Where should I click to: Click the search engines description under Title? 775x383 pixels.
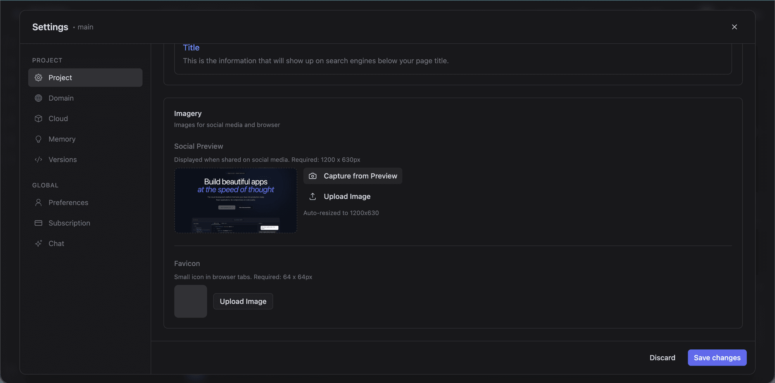click(316, 61)
